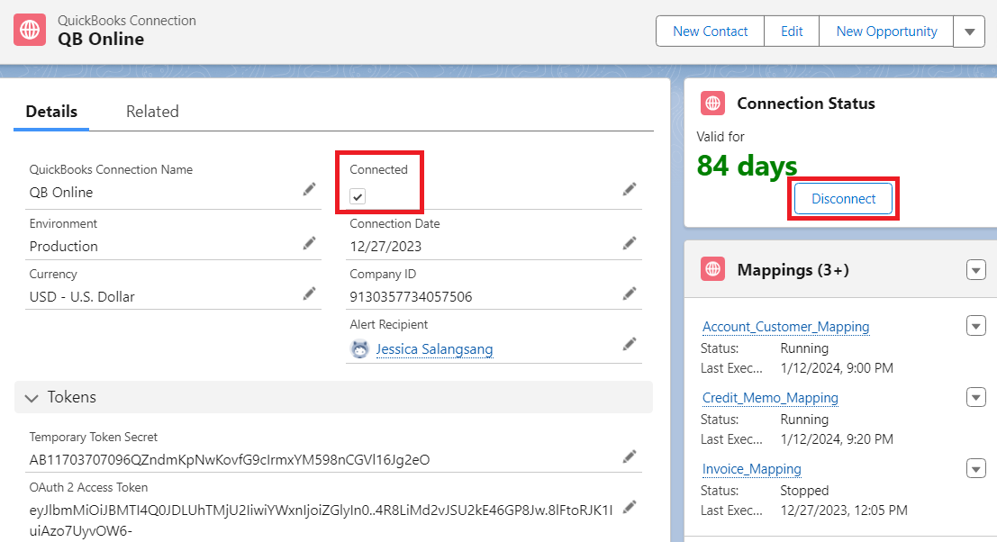
Task: Edit the Environment field pencil icon
Action: point(309,243)
